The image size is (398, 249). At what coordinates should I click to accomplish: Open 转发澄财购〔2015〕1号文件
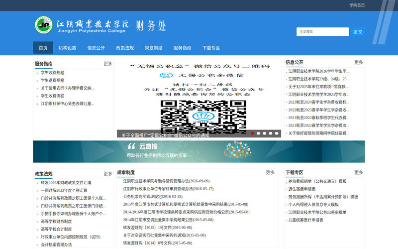[x=158, y=228]
